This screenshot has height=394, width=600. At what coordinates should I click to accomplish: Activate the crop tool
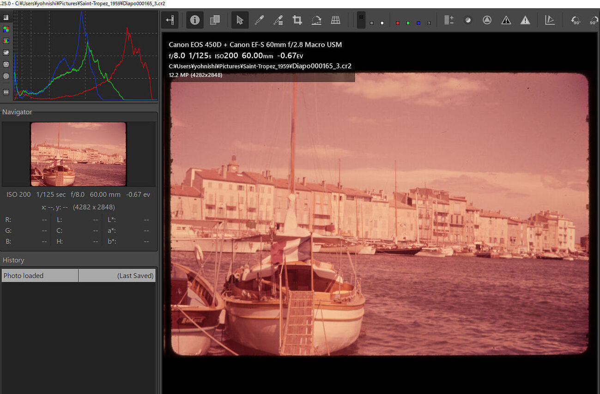297,20
